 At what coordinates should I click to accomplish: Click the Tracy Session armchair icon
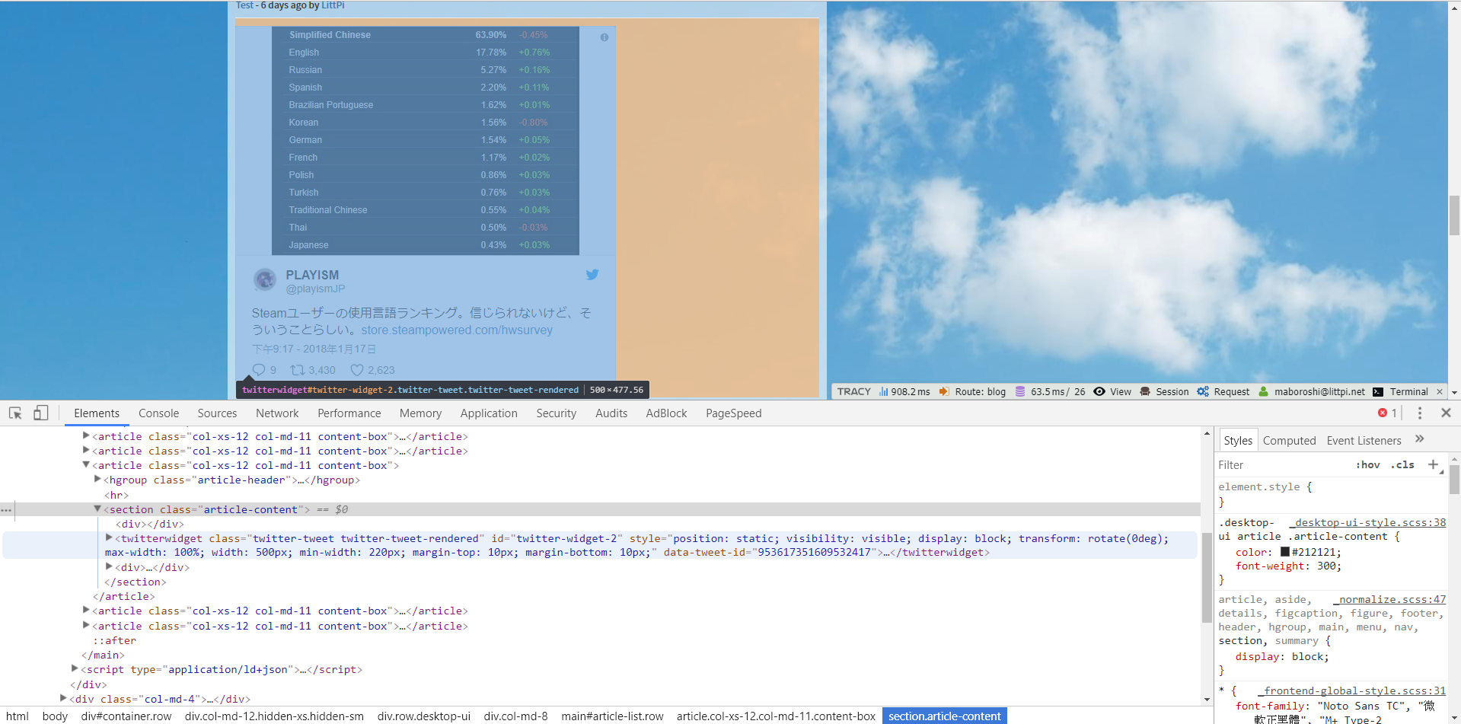(x=1145, y=391)
